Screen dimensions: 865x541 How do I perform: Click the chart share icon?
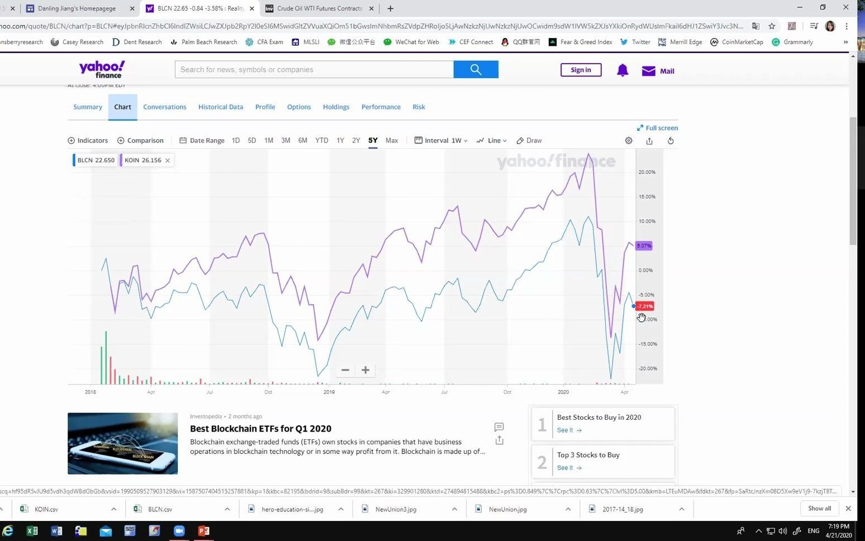coord(649,141)
